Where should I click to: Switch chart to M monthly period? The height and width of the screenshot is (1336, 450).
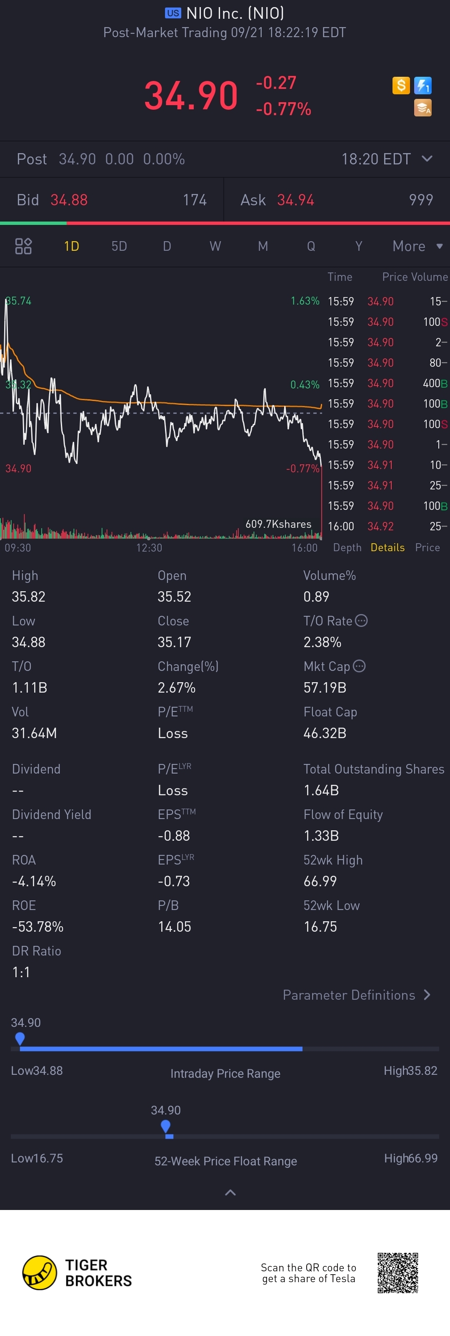(263, 246)
